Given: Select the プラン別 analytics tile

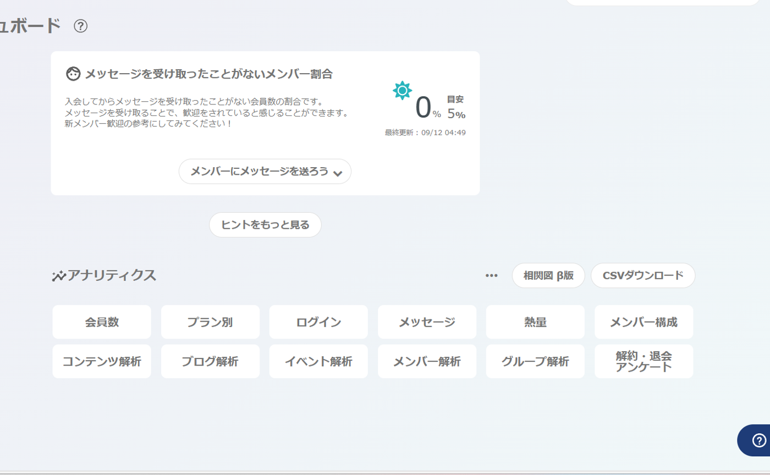Looking at the screenshot, I should pyautogui.click(x=210, y=322).
